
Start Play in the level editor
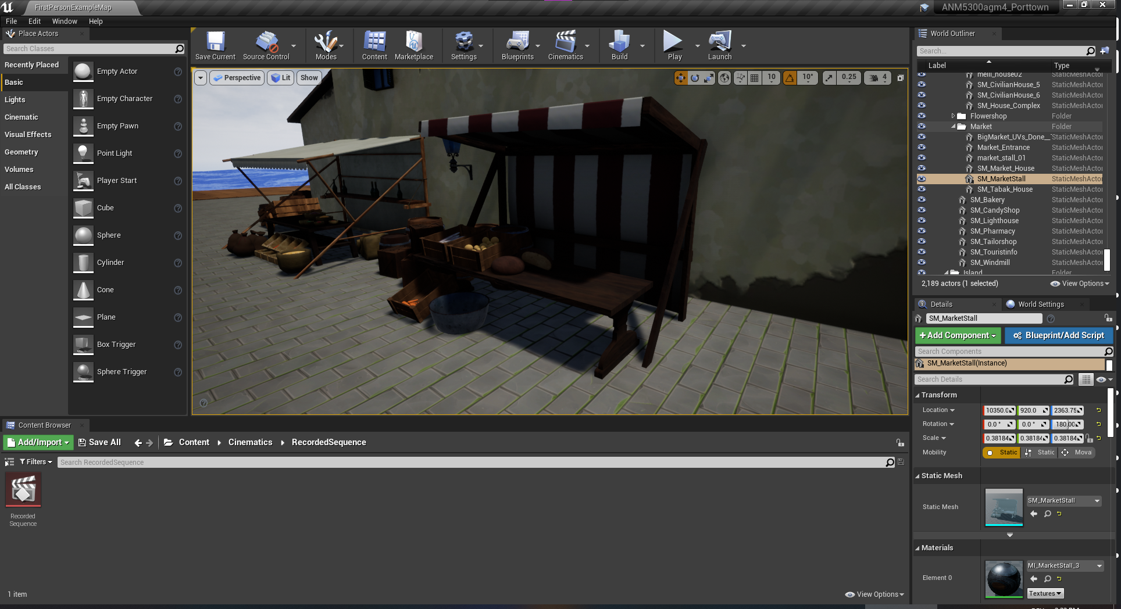[x=674, y=45]
